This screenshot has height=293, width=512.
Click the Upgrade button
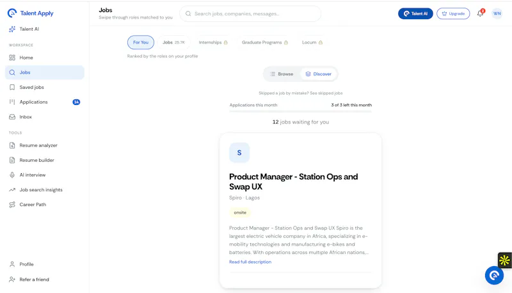[453, 13]
